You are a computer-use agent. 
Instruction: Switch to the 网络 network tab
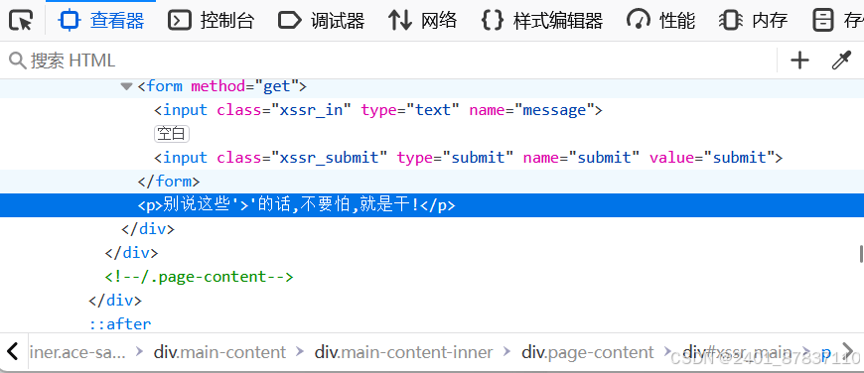(x=423, y=21)
